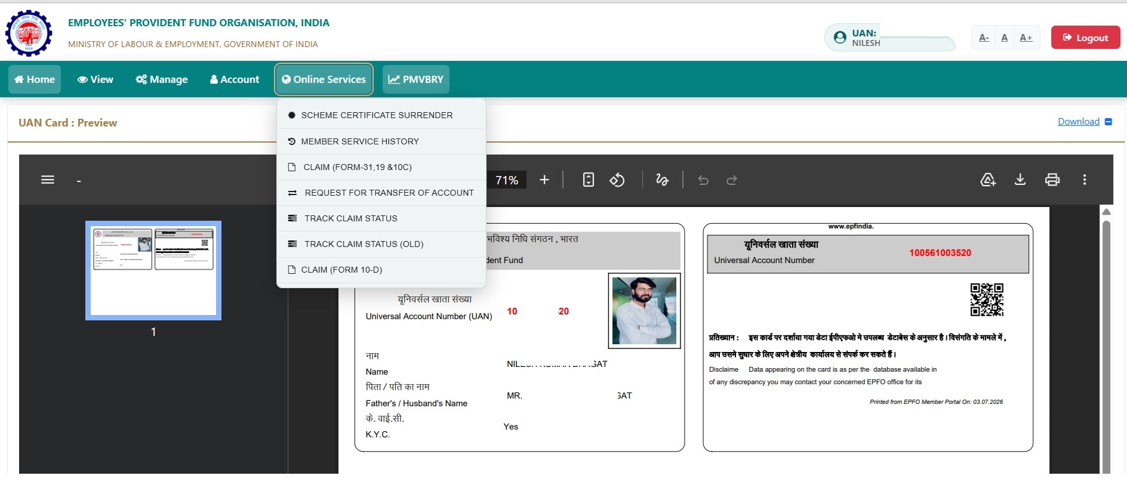Toggle PDF viewer sidebar hamburger menu
The image size is (1127, 491).
click(48, 180)
